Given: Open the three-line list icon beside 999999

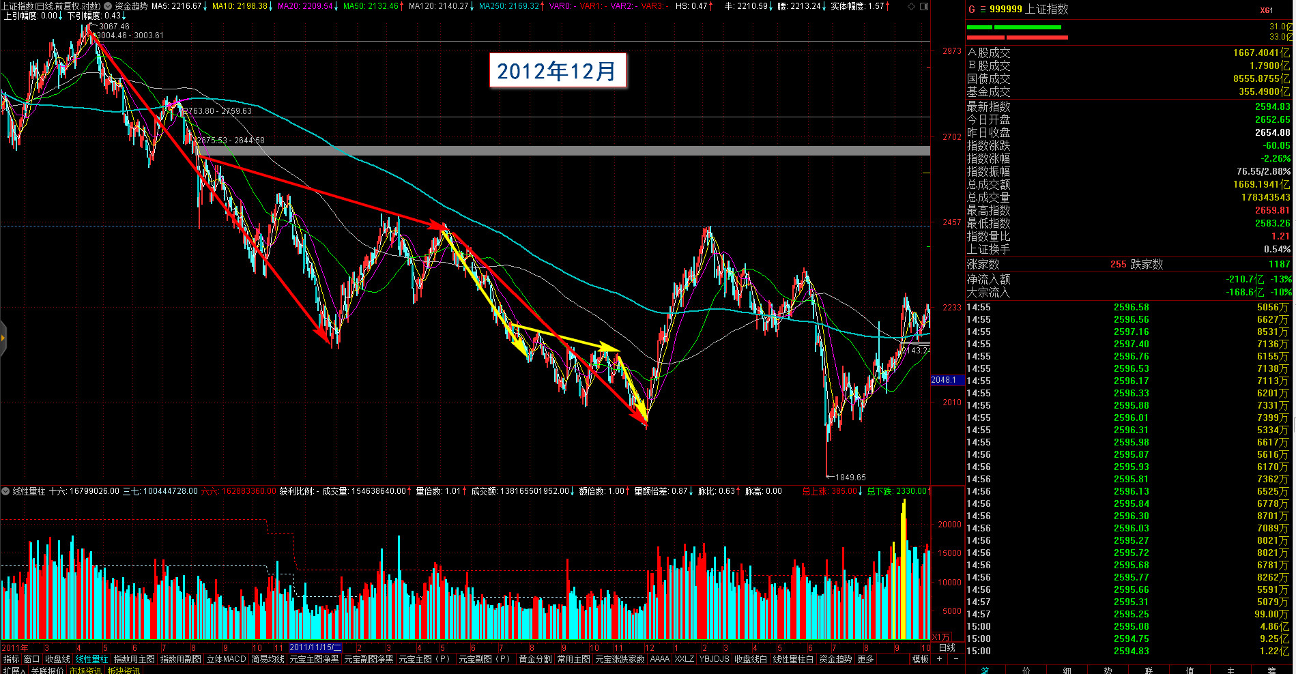Looking at the screenshot, I should pyautogui.click(x=983, y=10).
